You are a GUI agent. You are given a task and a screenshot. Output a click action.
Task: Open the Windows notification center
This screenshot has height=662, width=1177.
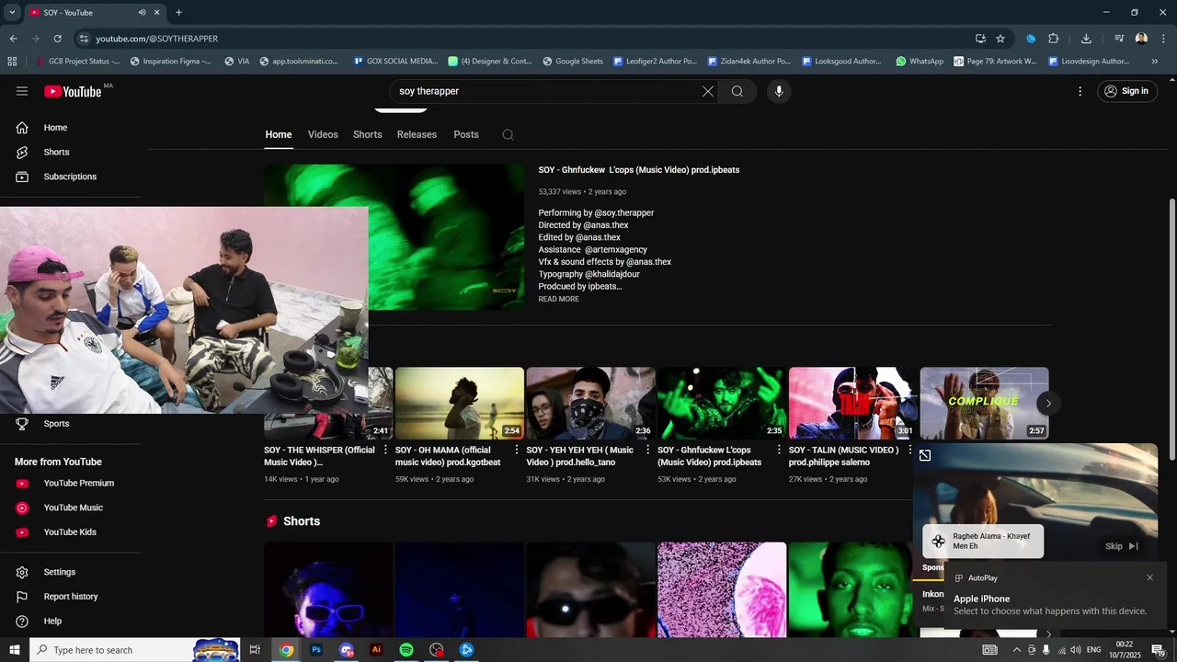tap(1158, 649)
